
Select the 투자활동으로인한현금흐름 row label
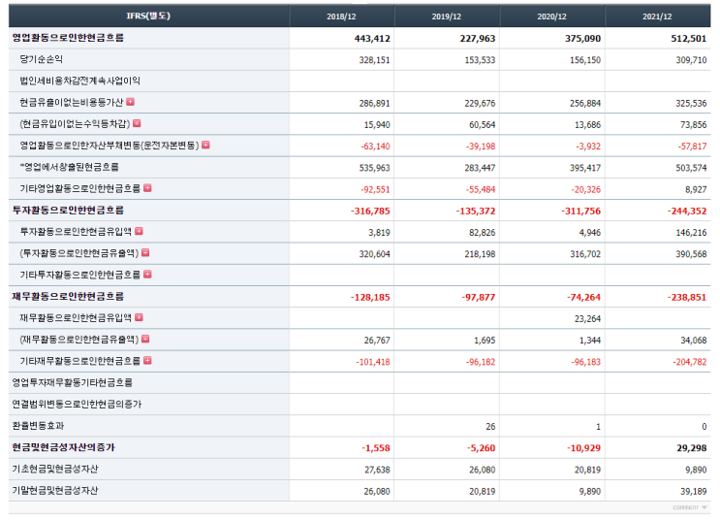(x=68, y=211)
